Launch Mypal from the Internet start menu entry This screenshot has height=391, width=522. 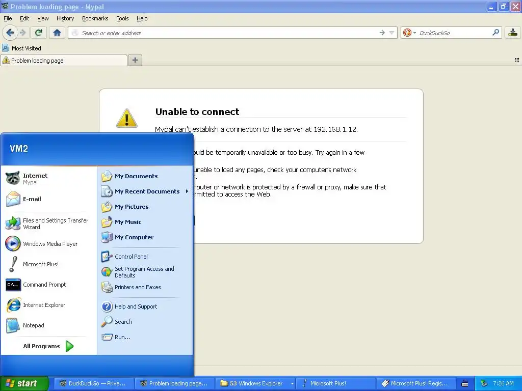coord(49,179)
